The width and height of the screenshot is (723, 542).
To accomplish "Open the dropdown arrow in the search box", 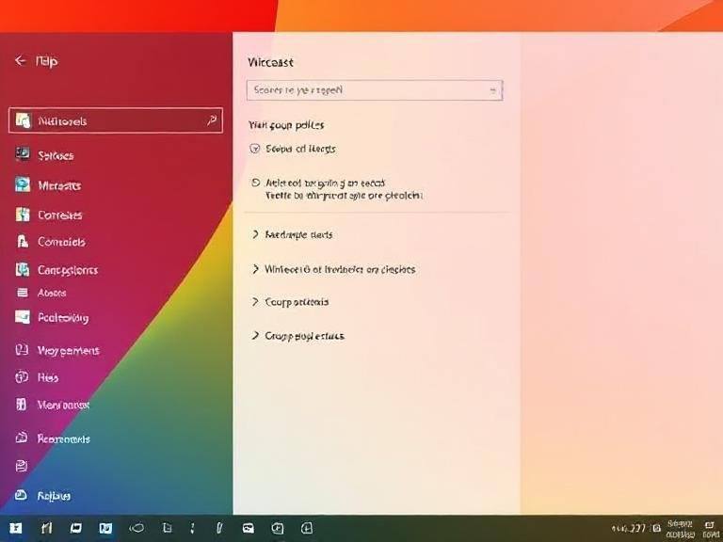I will point(493,90).
